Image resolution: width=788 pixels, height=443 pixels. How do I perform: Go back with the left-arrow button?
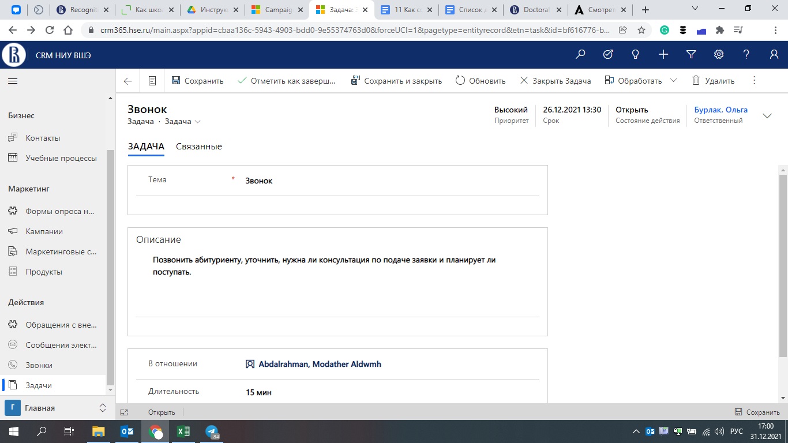point(128,81)
